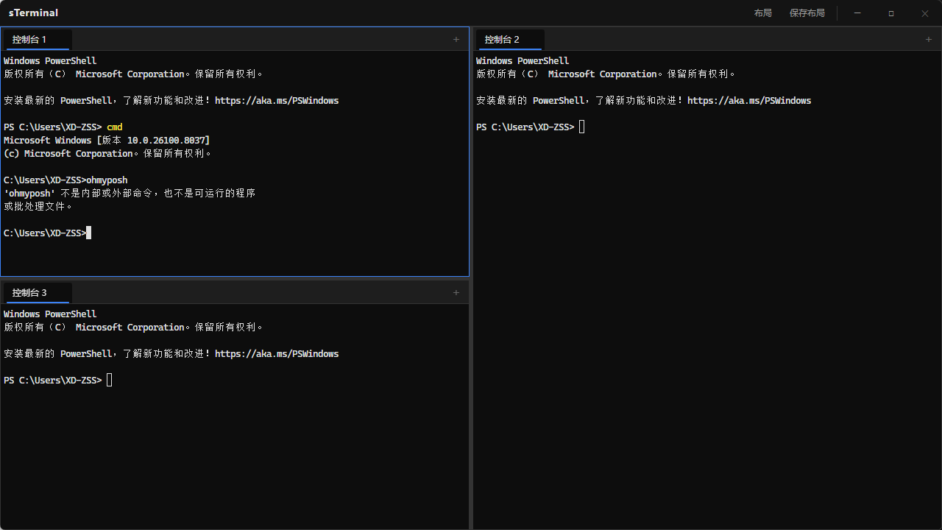
Task: Click the 版权所有 copyright line in 控制台 2
Action: [x=606, y=74]
